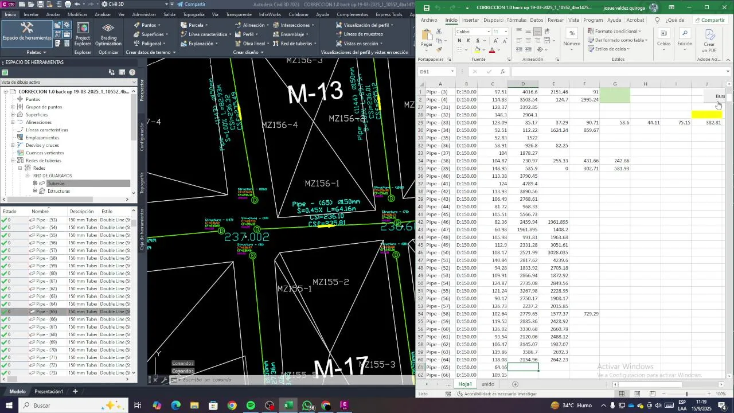
Task: Undo last action in Civil 3D toolbar
Action: coord(77,4)
